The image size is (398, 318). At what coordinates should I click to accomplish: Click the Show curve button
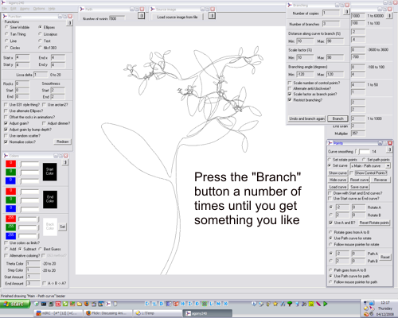[338, 173]
